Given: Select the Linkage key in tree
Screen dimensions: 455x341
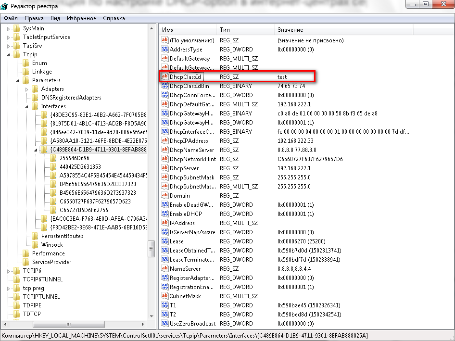Looking at the screenshot, I should click(x=42, y=72).
